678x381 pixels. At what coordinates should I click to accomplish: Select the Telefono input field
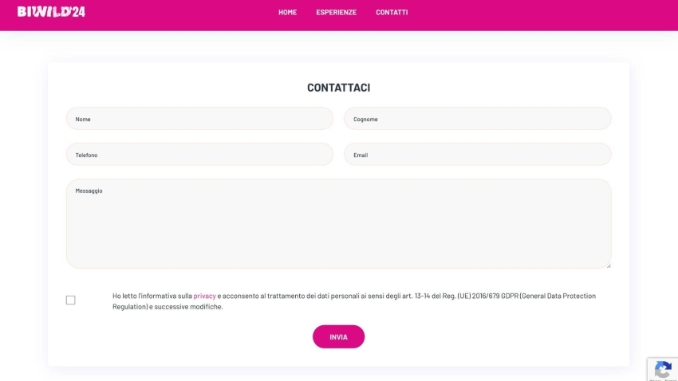[x=199, y=155]
